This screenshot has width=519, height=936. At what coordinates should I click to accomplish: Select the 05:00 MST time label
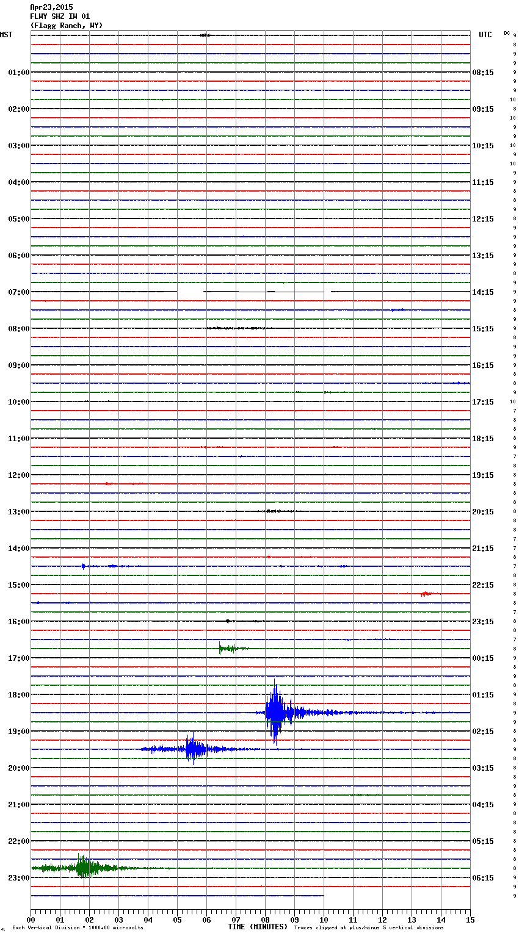tap(19, 219)
